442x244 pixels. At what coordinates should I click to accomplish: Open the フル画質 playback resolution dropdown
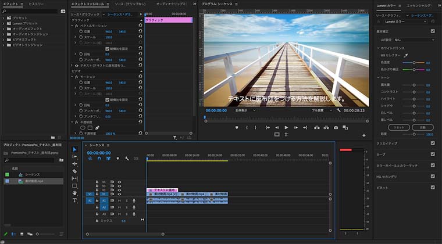[322, 110]
